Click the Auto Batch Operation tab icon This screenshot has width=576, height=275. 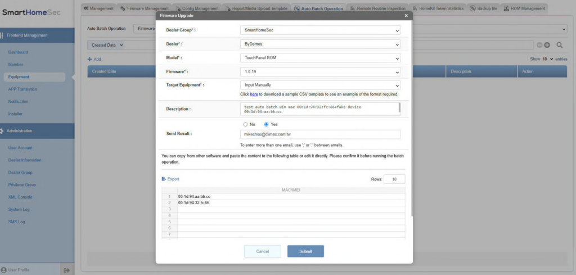297,8
